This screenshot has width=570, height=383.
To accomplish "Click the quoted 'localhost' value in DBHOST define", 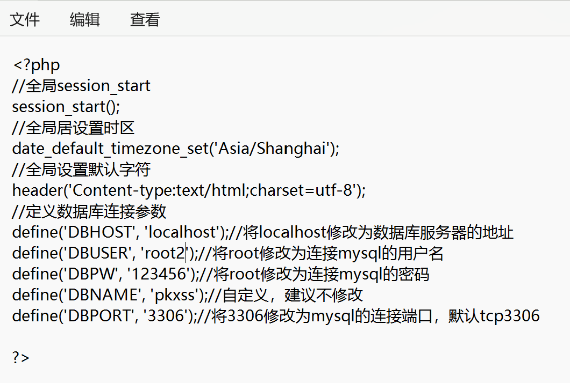I will click(181, 233).
